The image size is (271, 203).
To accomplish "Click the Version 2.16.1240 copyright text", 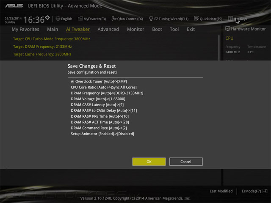I will point(135,198).
